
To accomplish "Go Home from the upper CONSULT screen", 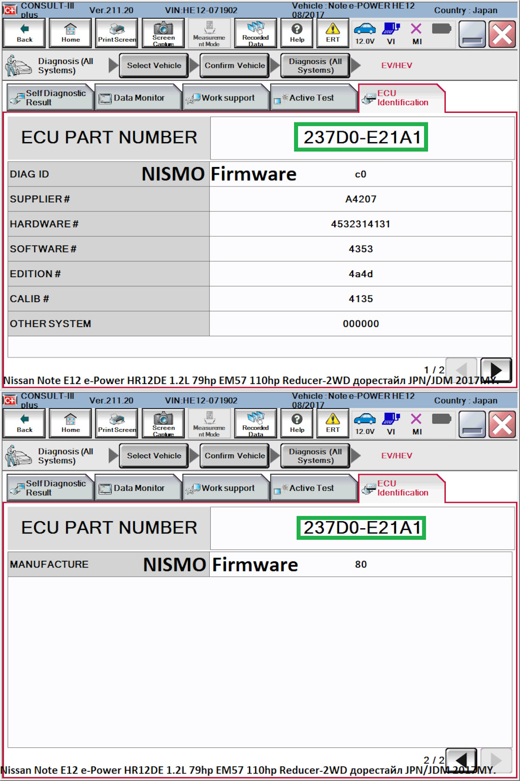I will click(x=70, y=33).
